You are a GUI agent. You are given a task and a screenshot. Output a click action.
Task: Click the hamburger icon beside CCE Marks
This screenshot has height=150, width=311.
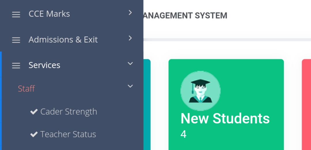click(x=16, y=15)
